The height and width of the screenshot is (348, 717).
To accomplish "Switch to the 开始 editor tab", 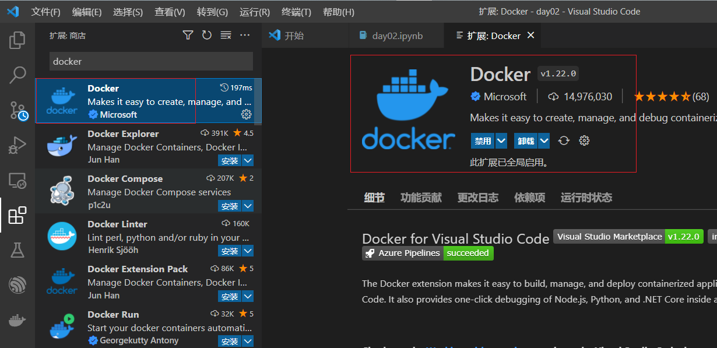I will [x=305, y=36].
